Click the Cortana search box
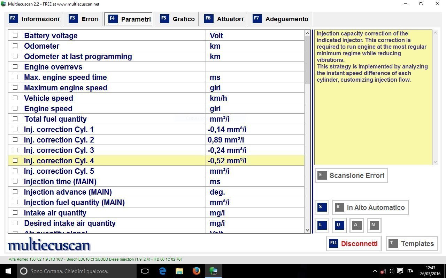The width and height of the screenshot is (446, 278). pyautogui.click(x=77, y=271)
